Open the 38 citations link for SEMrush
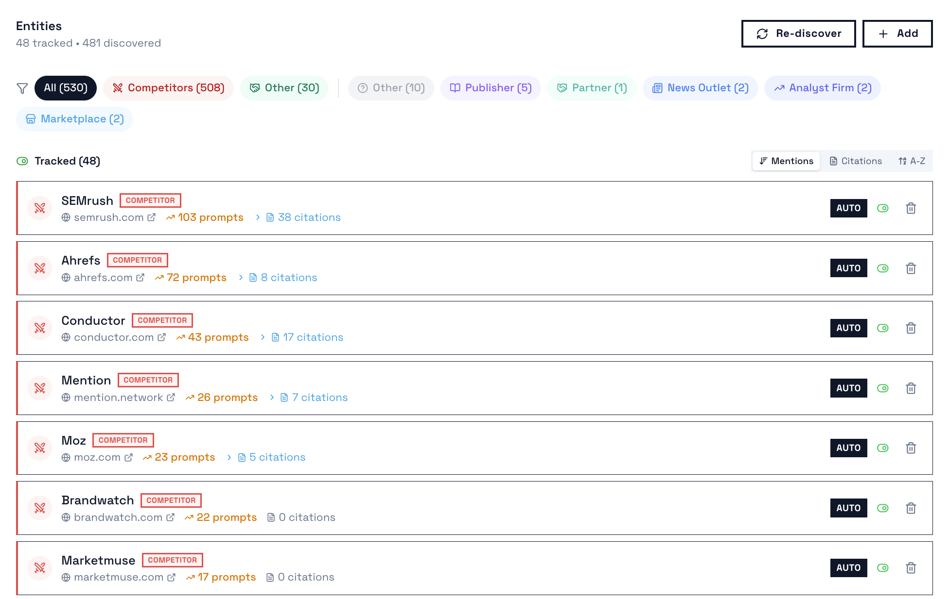Image resolution: width=949 pixels, height=599 pixels. 309,217
